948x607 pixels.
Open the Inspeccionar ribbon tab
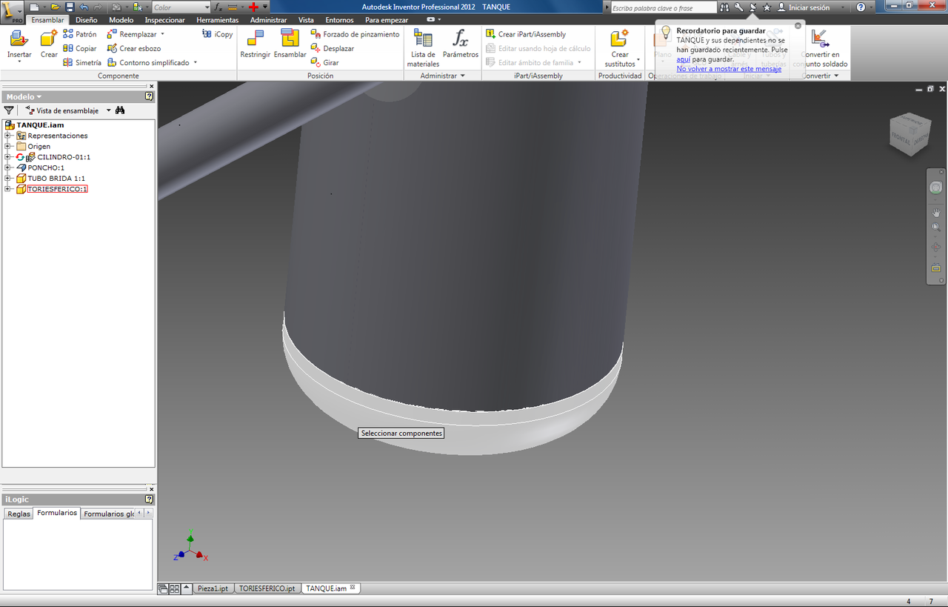pyautogui.click(x=165, y=20)
